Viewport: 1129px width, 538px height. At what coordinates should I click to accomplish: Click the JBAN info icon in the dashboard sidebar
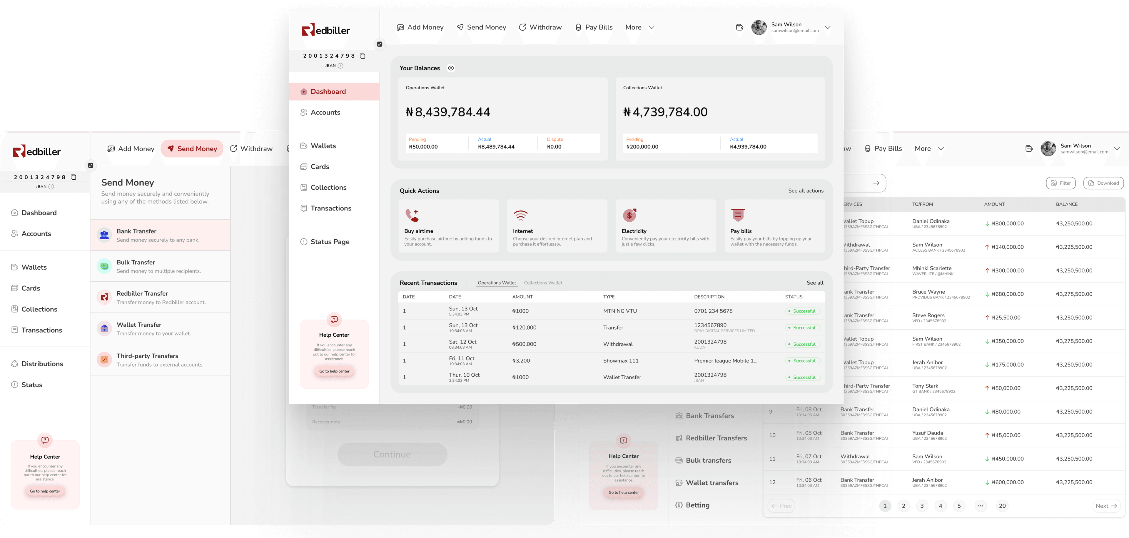pos(340,66)
